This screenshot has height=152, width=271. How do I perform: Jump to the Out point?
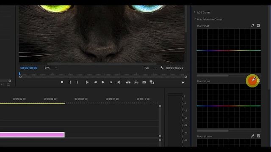pos(119,82)
